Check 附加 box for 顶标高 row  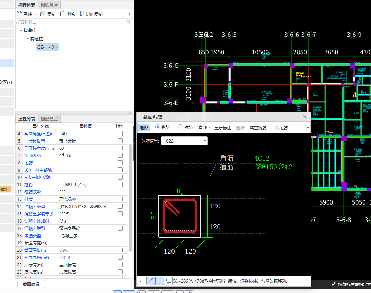pyautogui.click(x=120, y=265)
